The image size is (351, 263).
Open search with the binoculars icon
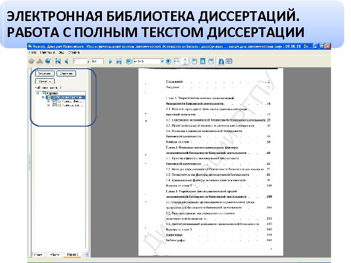tap(221, 61)
